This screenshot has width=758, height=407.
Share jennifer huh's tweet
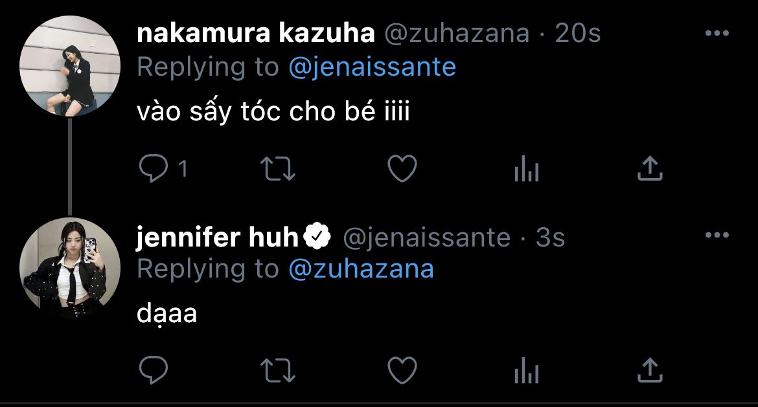click(650, 371)
